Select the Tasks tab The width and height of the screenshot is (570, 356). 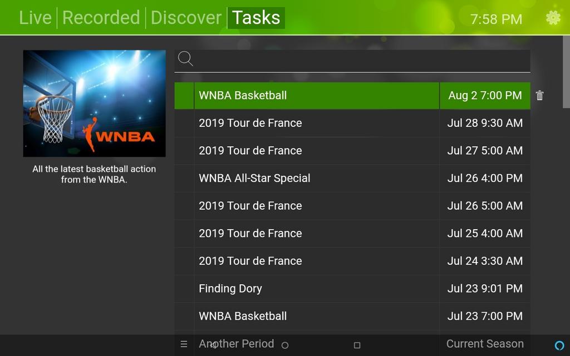point(256,17)
